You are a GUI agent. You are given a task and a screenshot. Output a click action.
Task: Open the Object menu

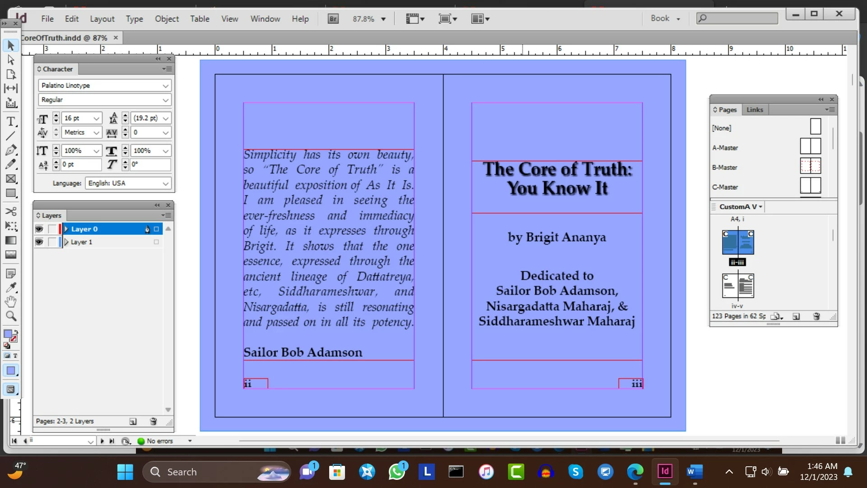[x=167, y=19]
